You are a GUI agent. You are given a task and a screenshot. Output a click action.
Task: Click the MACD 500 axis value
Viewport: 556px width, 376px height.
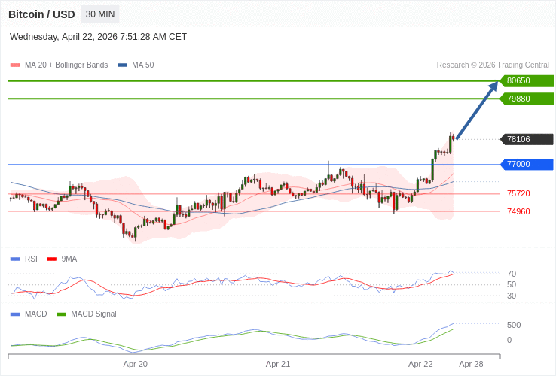coord(514,325)
